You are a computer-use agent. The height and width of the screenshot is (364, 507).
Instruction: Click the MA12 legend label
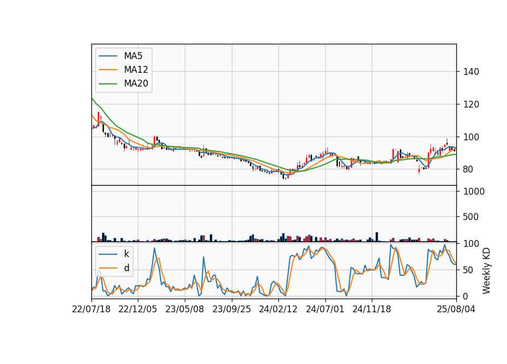(136, 70)
